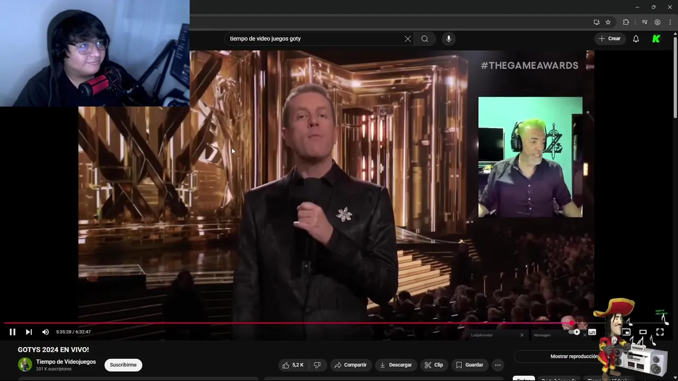The width and height of the screenshot is (678, 381).
Task: Save the video with Guardar
Action: click(x=469, y=365)
